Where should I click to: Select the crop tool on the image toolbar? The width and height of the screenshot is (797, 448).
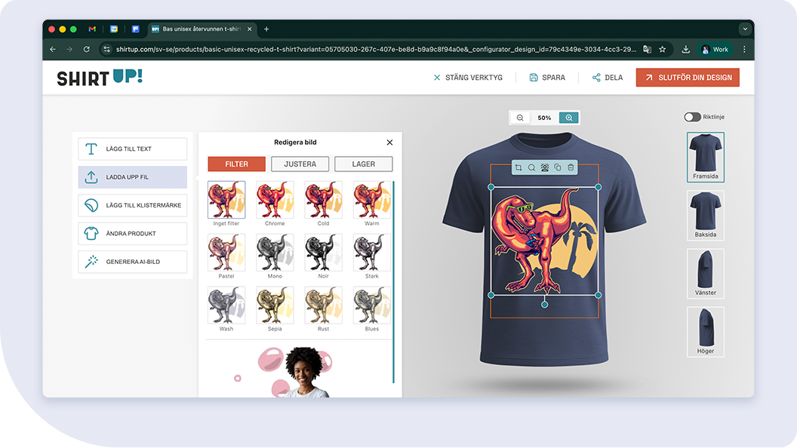[x=519, y=167]
